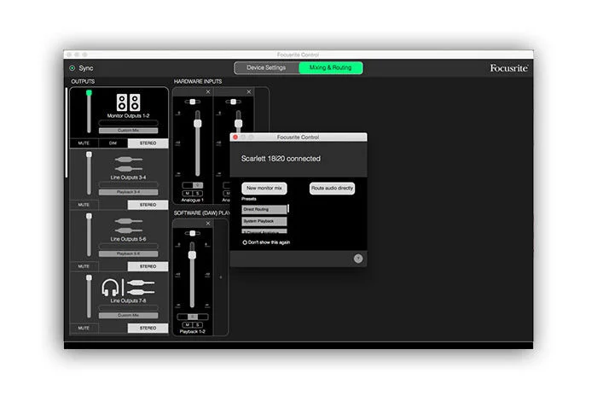Image resolution: width=597 pixels, height=402 pixels.
Task: Click the New monitor mix button
Action: pos(264,189)
